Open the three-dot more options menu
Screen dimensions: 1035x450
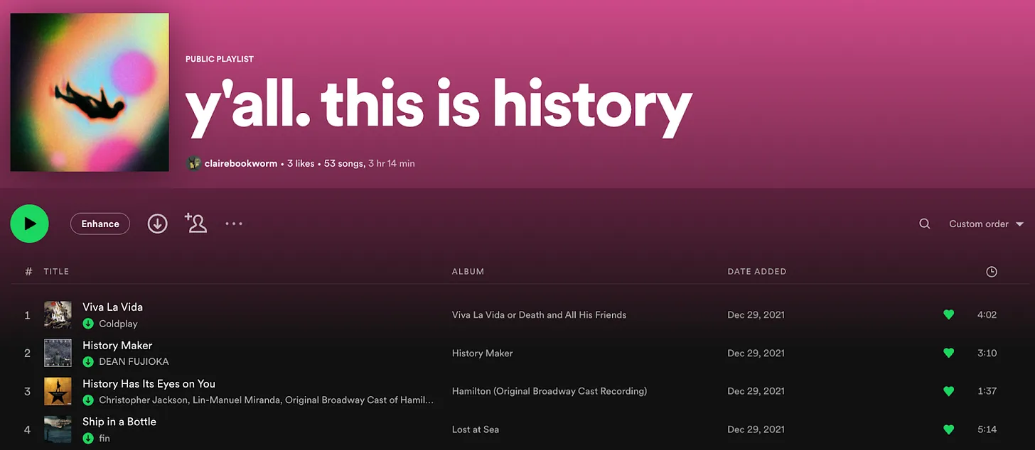234,224
